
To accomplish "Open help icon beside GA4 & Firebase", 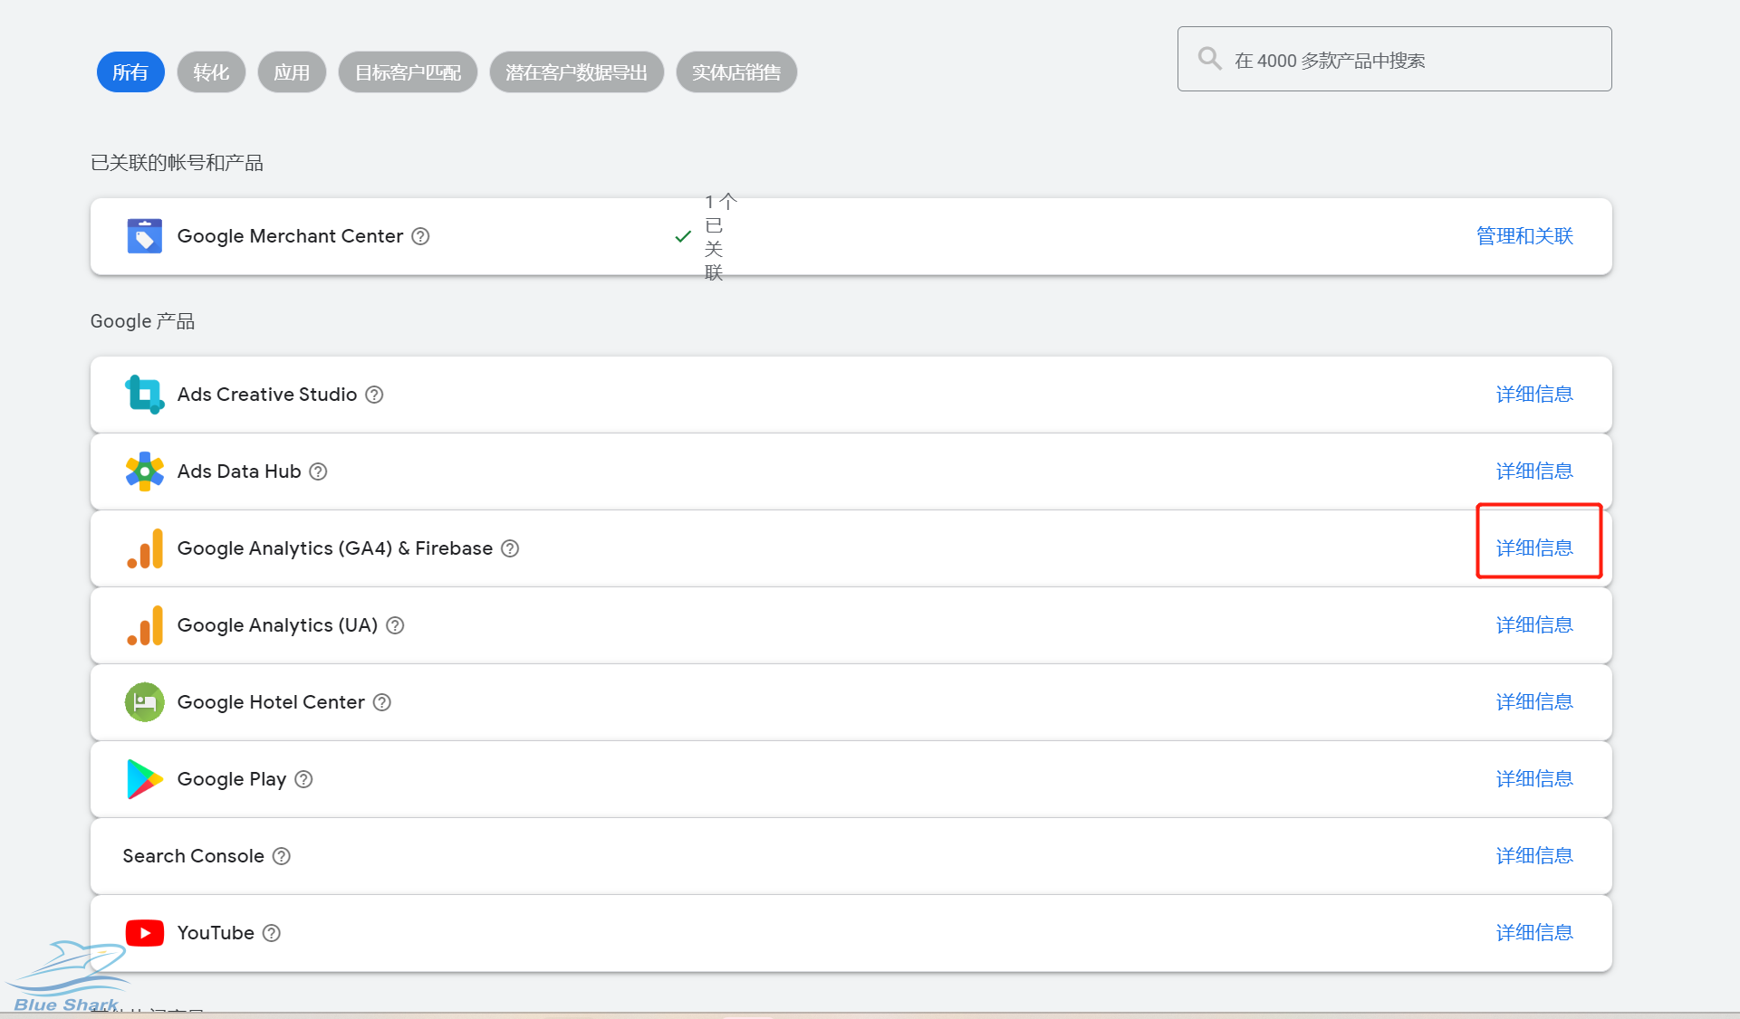I will click(510, 548).
